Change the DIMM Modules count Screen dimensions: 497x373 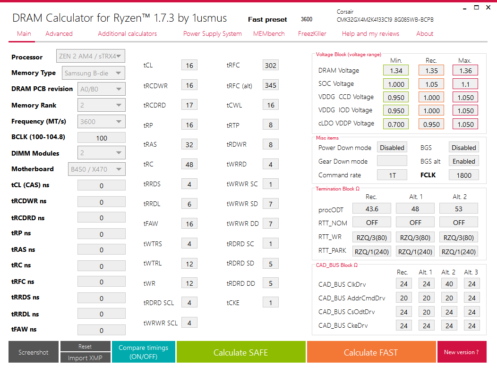101,152
